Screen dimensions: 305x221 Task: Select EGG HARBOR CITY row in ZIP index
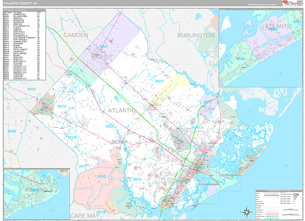(x=22, y=26)
